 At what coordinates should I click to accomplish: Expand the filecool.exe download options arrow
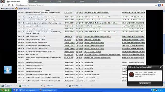[x=16, y=86]
